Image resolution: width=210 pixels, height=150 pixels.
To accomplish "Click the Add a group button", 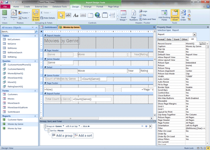I will pyautogui.click(x=63, y=135).
